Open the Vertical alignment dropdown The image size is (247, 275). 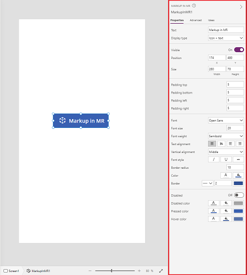click(x=226, y=152)
